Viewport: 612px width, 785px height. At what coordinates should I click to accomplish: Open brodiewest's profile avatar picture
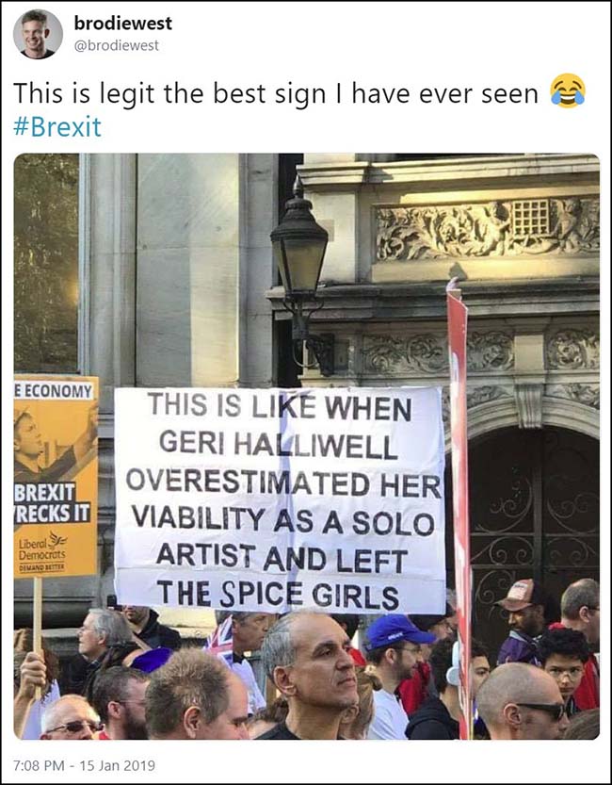pos(38,35)
